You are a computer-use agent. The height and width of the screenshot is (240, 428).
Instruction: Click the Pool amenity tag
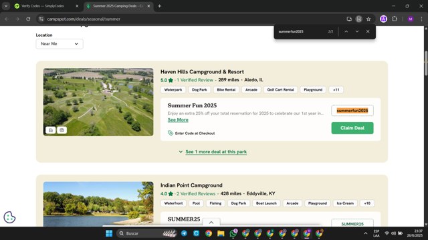(196, 203)
